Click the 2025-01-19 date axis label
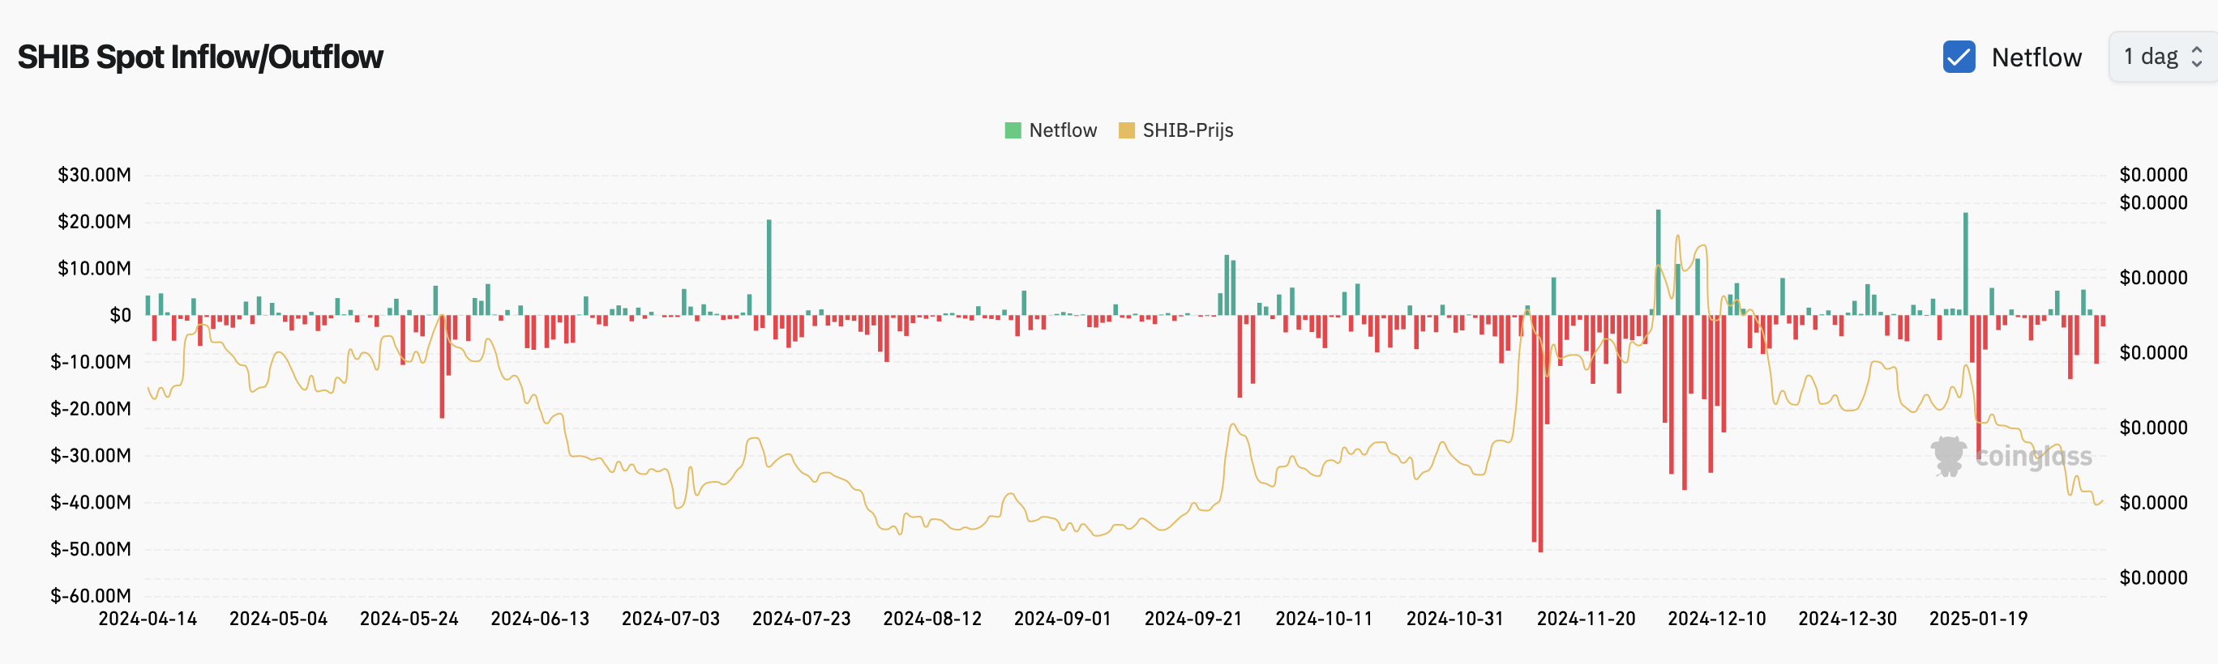Screen dimensions: 2218x664 (x=1978, y=619)
